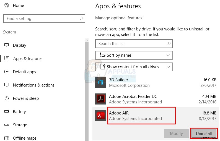The width and height of the screenshot is (220, 141).
Task: Select the Adobe AIR entry name
Action: tap(119, 113)
